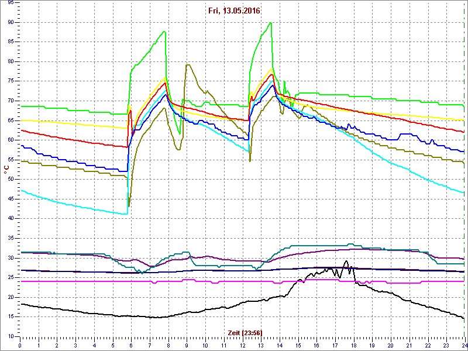
Task: Click hour "24" on the time axis
Action: point(464,346)
